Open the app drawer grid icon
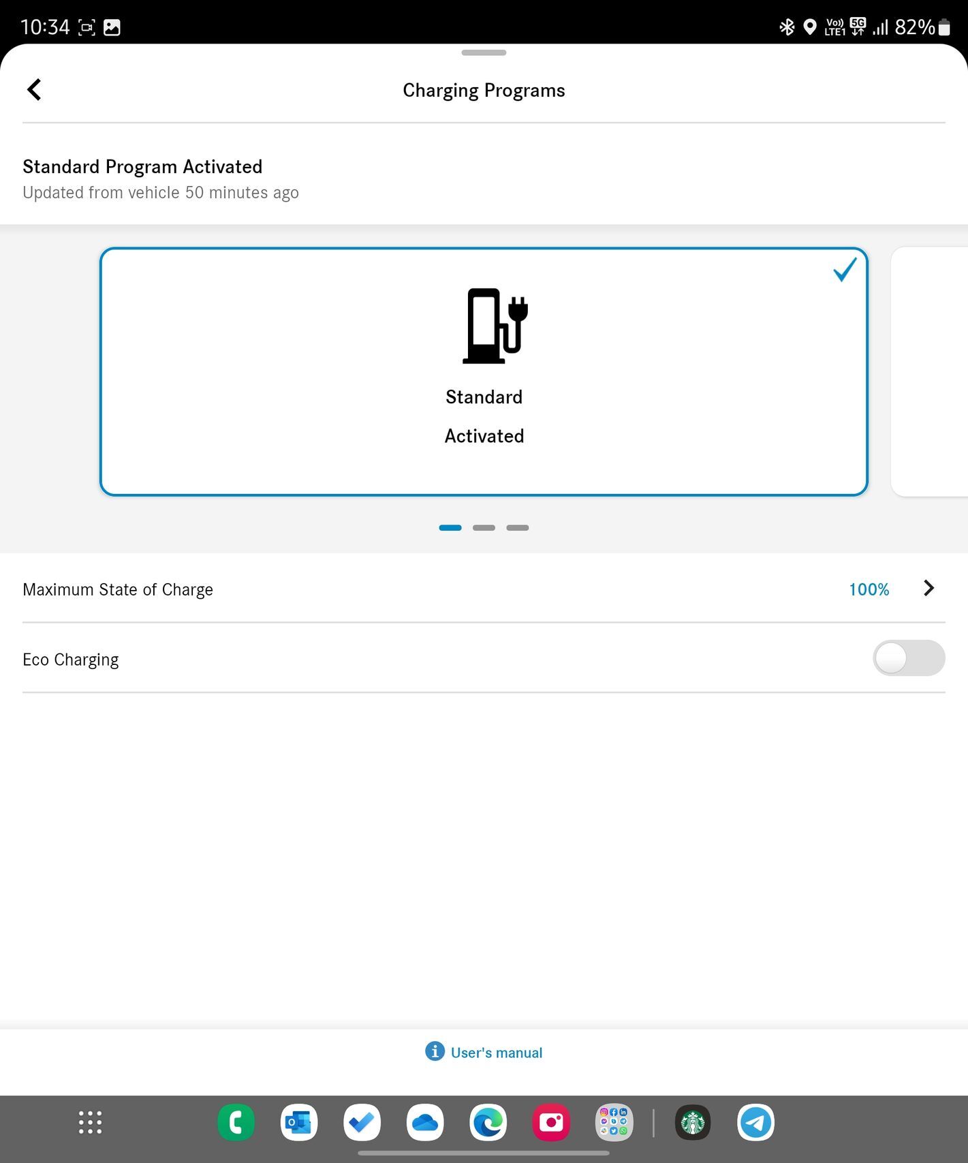968x1163 pixels. click(x=90, y=1122)
